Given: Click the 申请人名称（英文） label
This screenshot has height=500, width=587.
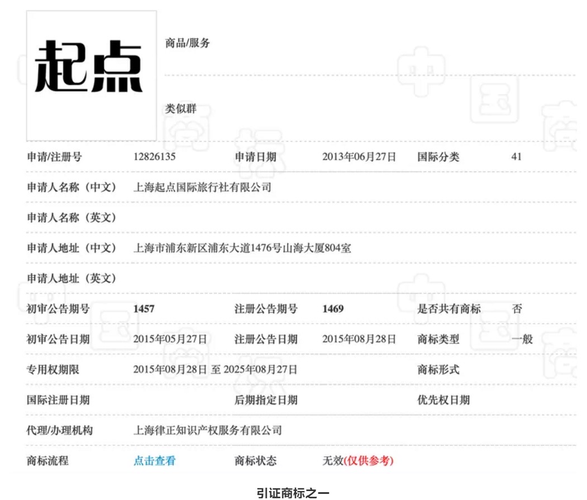Looking at the screenshot, I should pos(71,218).
